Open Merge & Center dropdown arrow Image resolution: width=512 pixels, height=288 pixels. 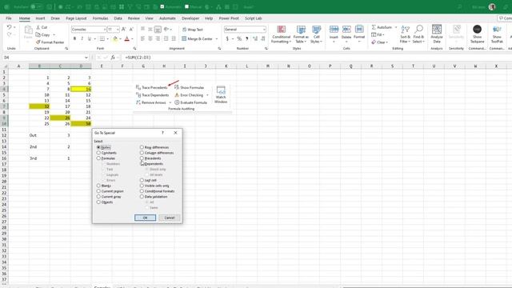[217, 39]
